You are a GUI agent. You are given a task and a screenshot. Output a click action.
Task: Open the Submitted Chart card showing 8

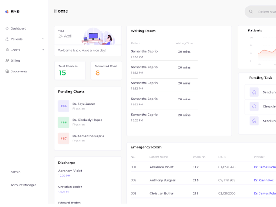point(106,71)
